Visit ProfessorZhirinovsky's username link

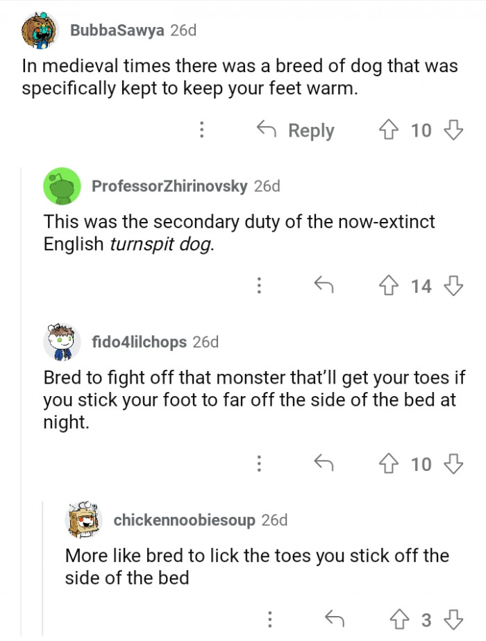169,186
